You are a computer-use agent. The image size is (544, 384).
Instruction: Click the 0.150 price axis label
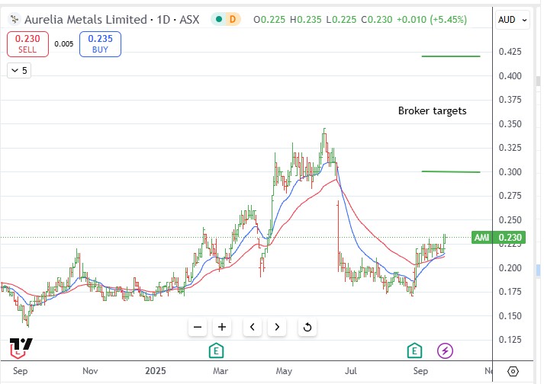point(510,316)
